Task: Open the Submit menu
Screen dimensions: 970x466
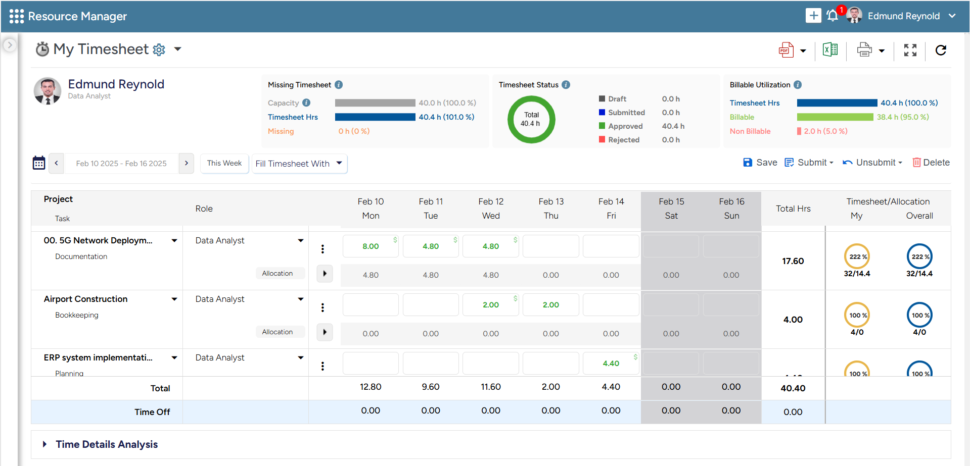Action: tap(809, 163)
